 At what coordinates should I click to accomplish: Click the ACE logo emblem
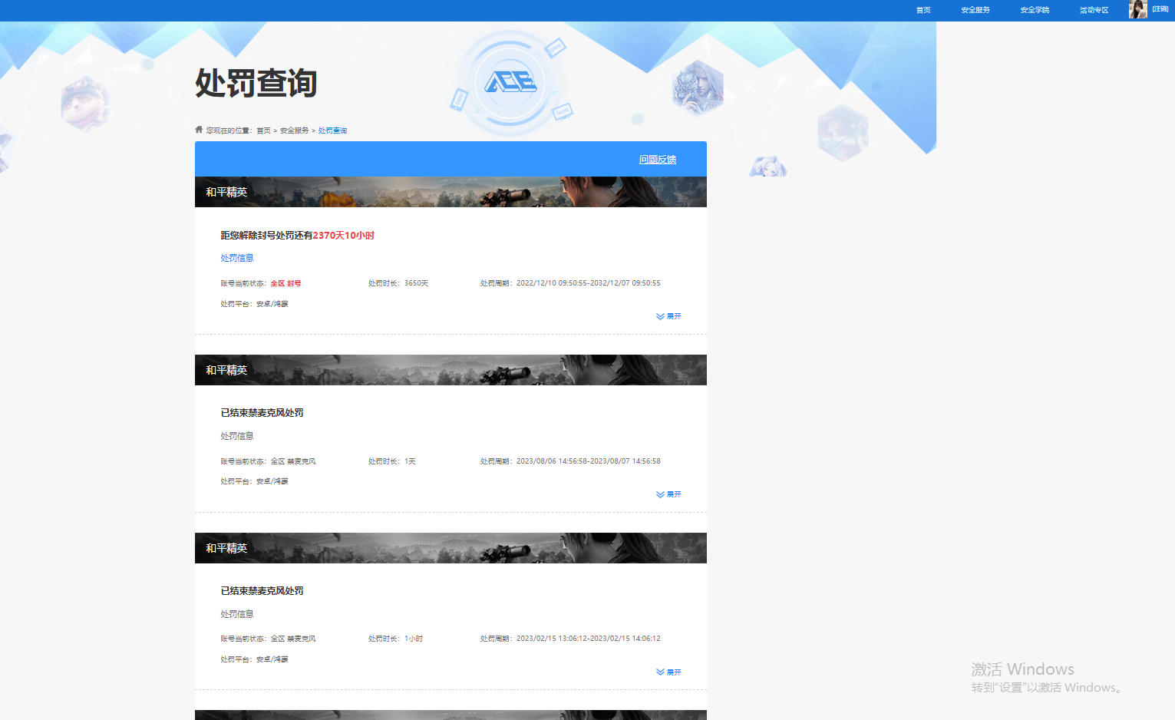tap(510, 81)
